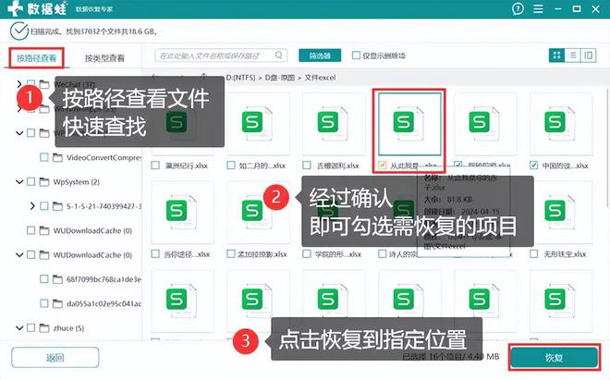The height and width of the screenshot is (380, 610).
Task: Tick the 学院的形...xlsx checkbox
Action: click(x=307, y=254)
